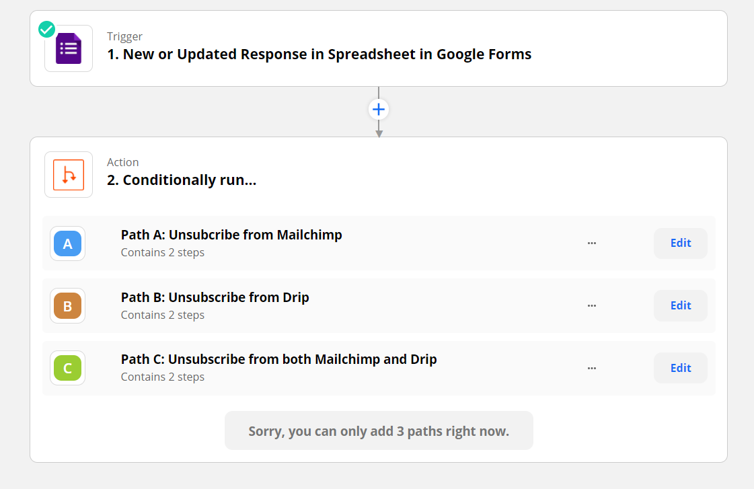Open Path A three-dot options menu
Viewport: 754px width, 489px height.
(x=592, y=243)
